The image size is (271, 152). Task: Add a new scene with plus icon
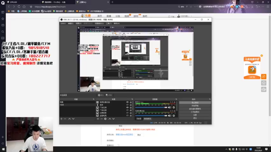point(61,119)
